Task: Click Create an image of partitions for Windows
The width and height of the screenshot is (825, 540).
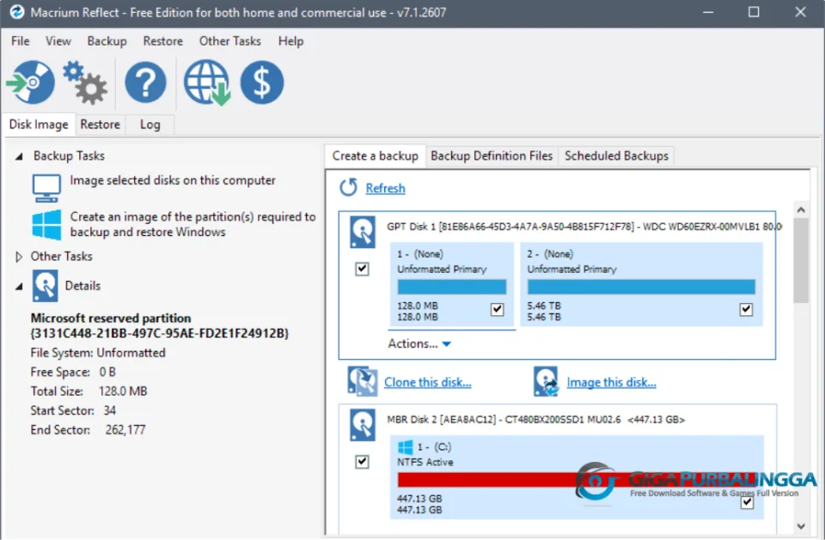Action: click(192, 225)
